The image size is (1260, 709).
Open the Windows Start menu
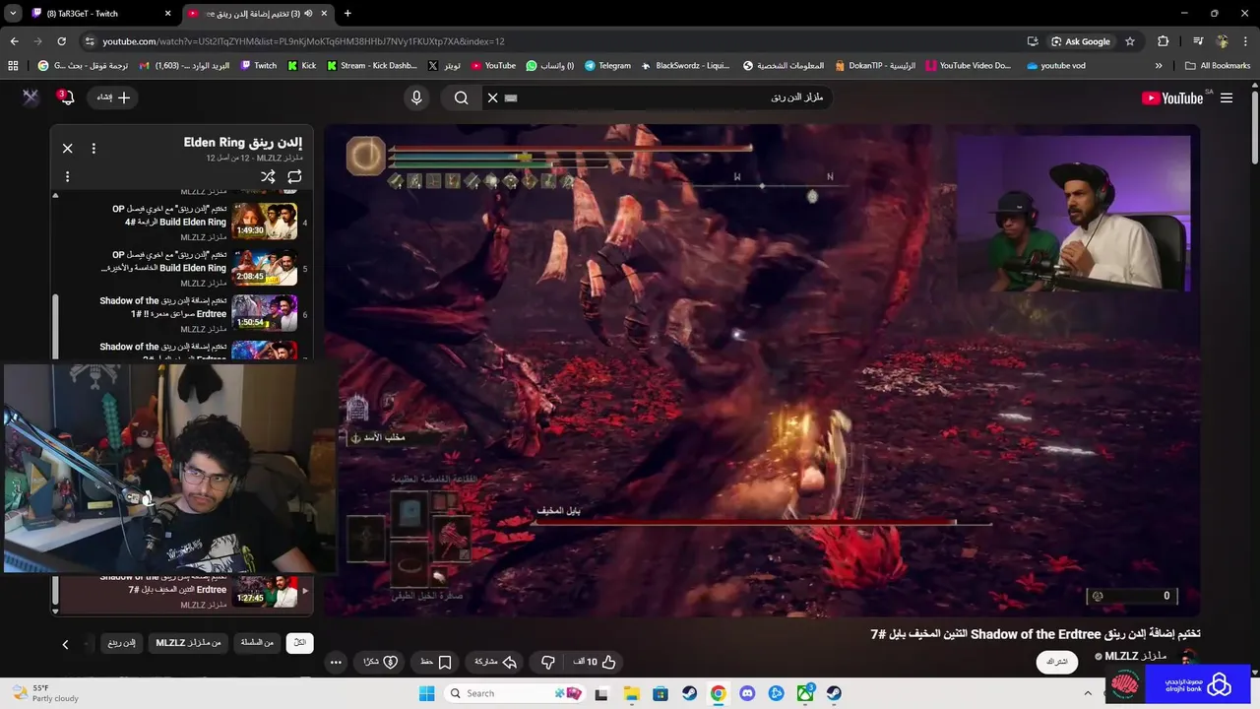(x=426, y=693)
